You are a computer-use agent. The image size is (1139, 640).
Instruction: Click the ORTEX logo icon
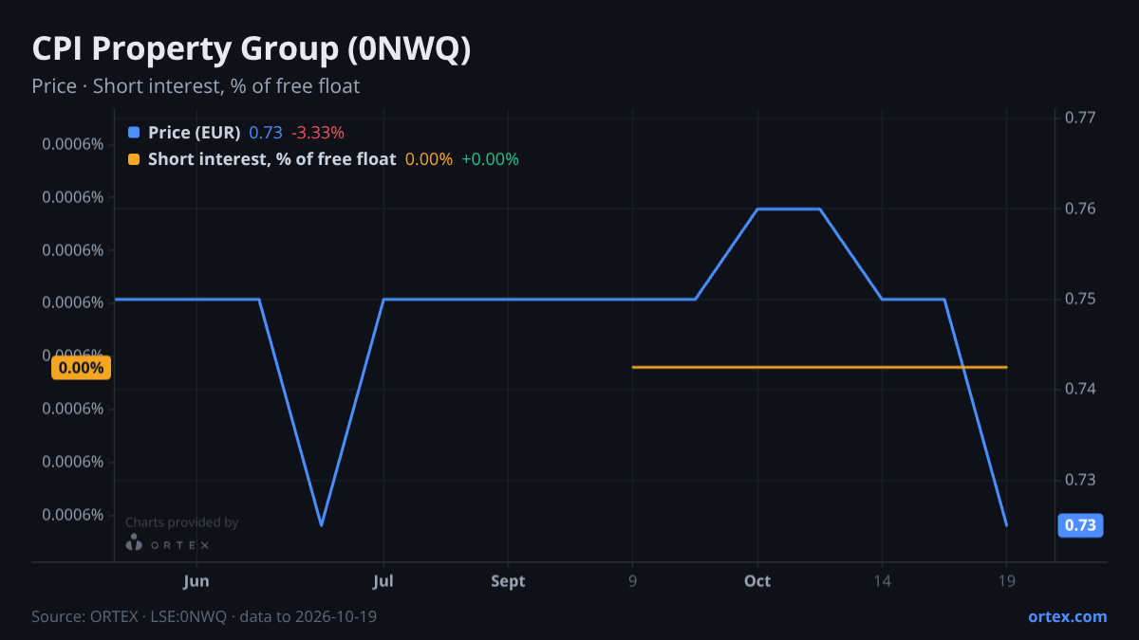click(134, 543)
